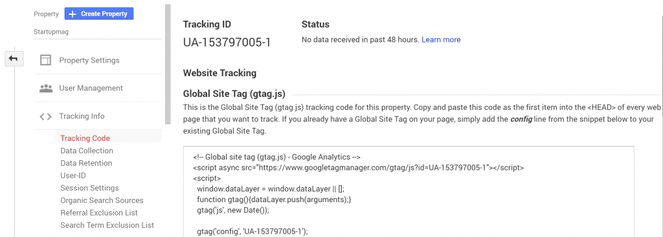Click the Tracking Info code brackets icon
The image size is (663, 237).
coord(45,116)
